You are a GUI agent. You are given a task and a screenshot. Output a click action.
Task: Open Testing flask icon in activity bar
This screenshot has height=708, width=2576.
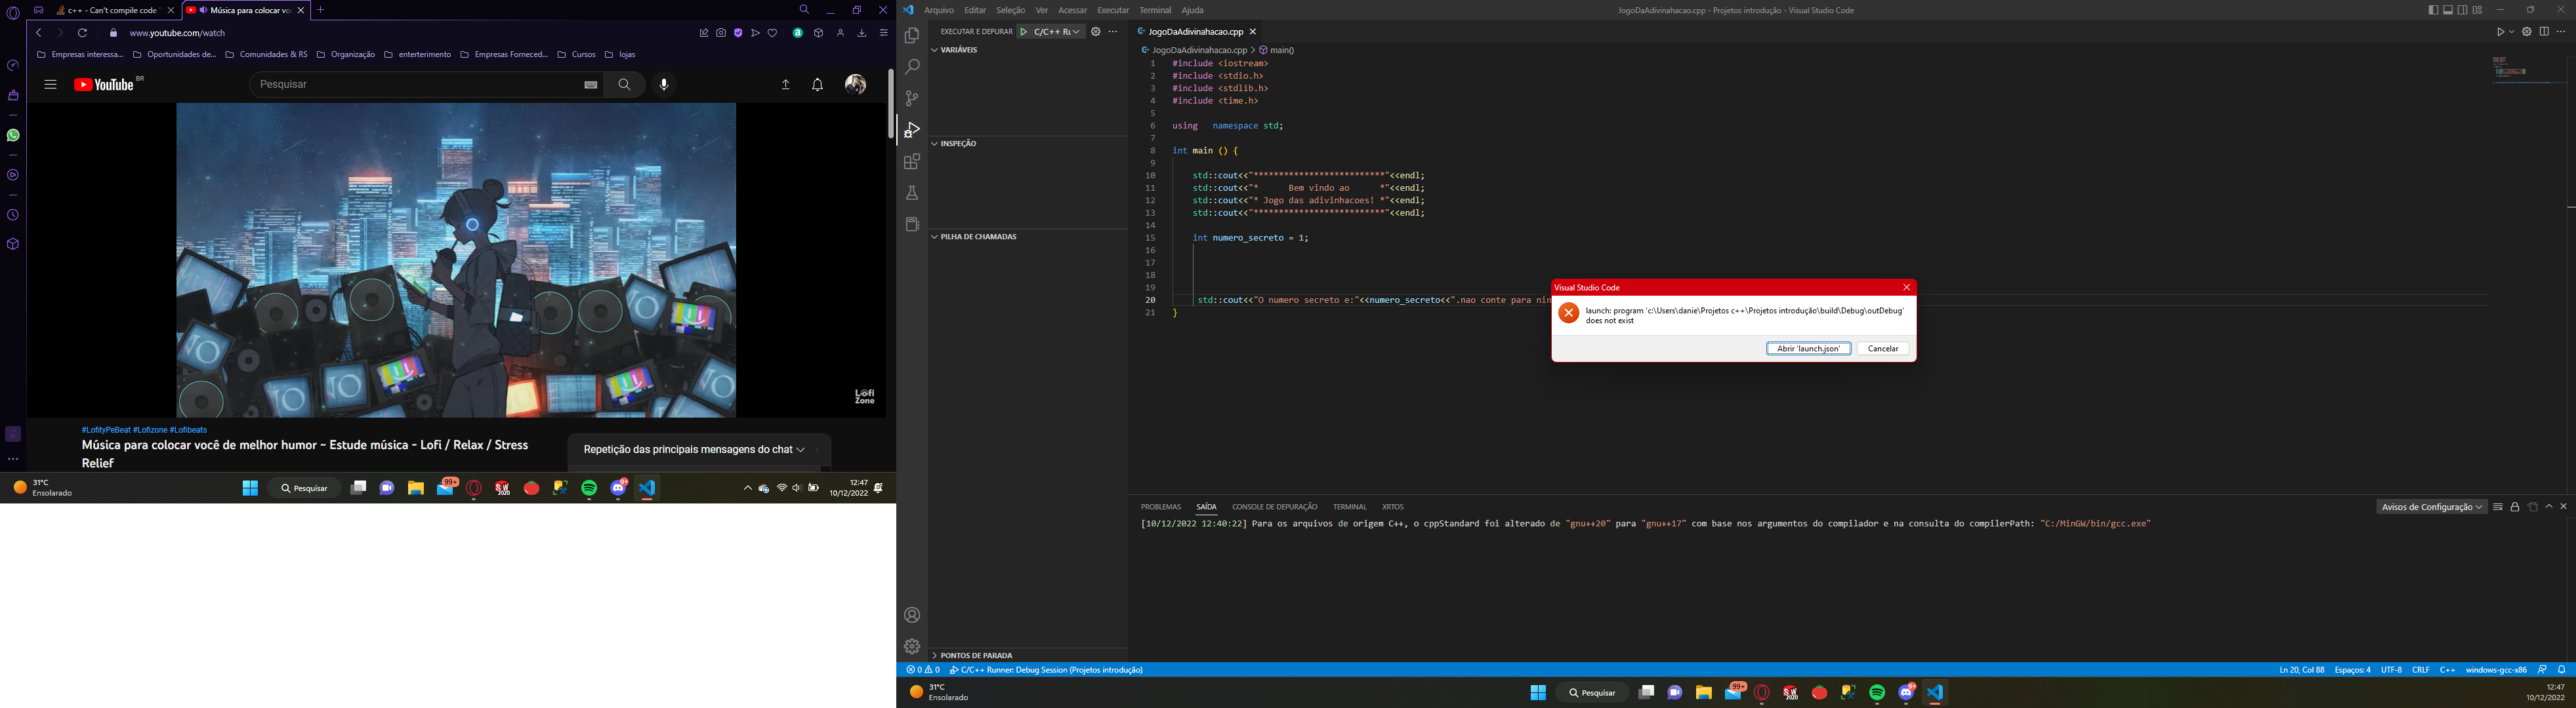[x=912, y=193]
